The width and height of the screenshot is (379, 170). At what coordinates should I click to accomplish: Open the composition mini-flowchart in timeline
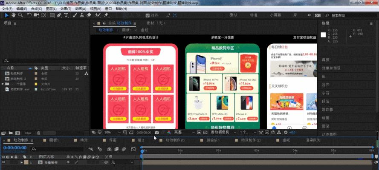(91, 149)
